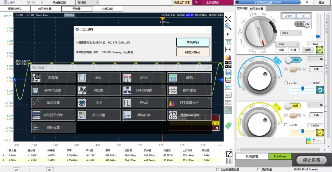Enable the >>chC checkbox
This screenshot has width=332, height=172.
coord(286,83)
